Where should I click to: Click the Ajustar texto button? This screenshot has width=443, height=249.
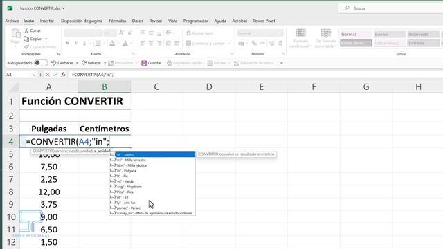click(x=200, y=33)
